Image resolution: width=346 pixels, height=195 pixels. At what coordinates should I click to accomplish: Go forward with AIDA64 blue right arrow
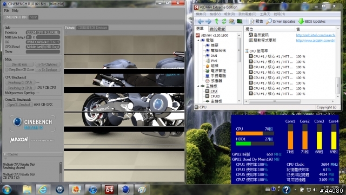point(208,22)
